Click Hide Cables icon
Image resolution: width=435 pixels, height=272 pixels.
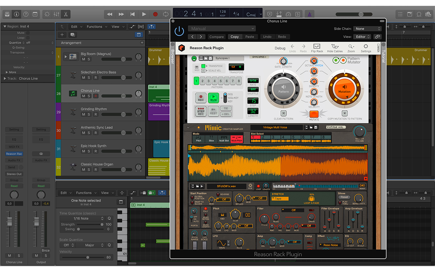335,48
